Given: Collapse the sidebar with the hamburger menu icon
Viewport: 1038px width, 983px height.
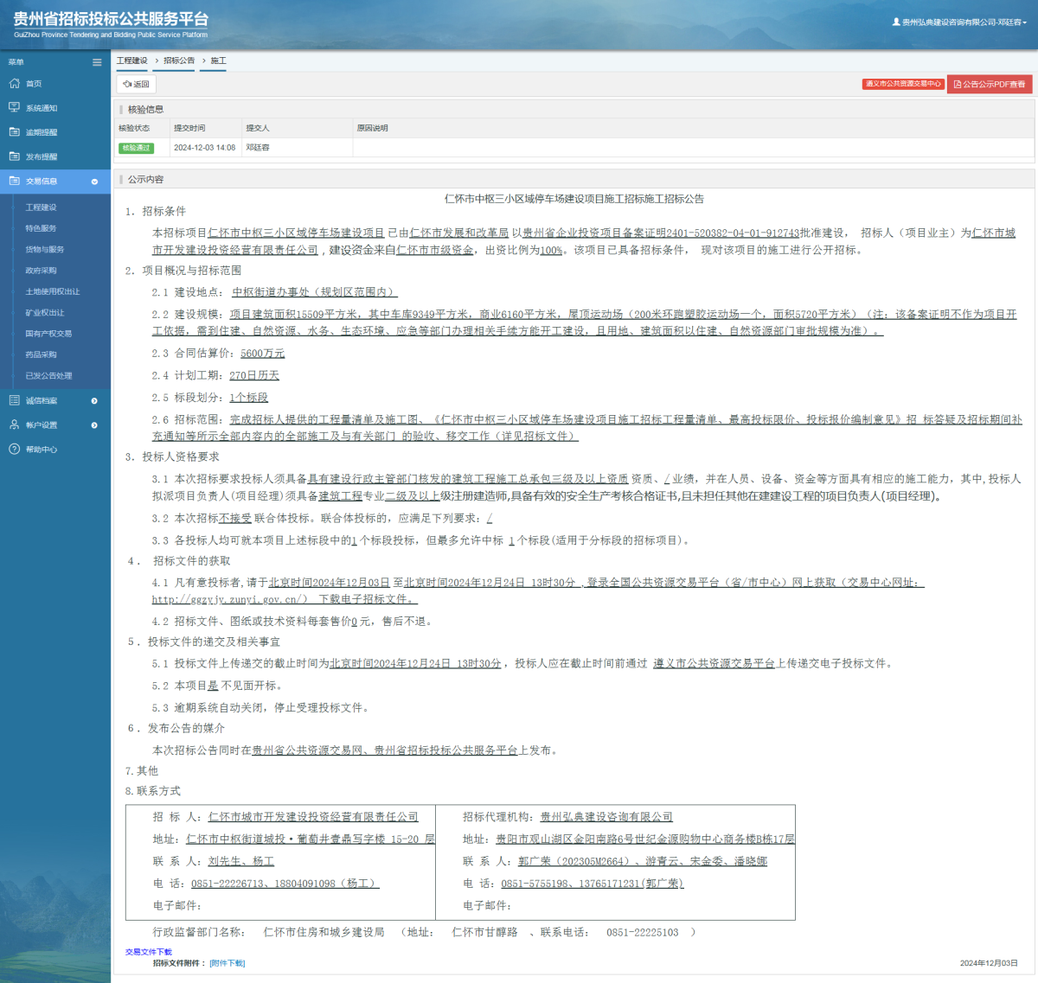Looking at the screenshot, I should click(97, 62).
